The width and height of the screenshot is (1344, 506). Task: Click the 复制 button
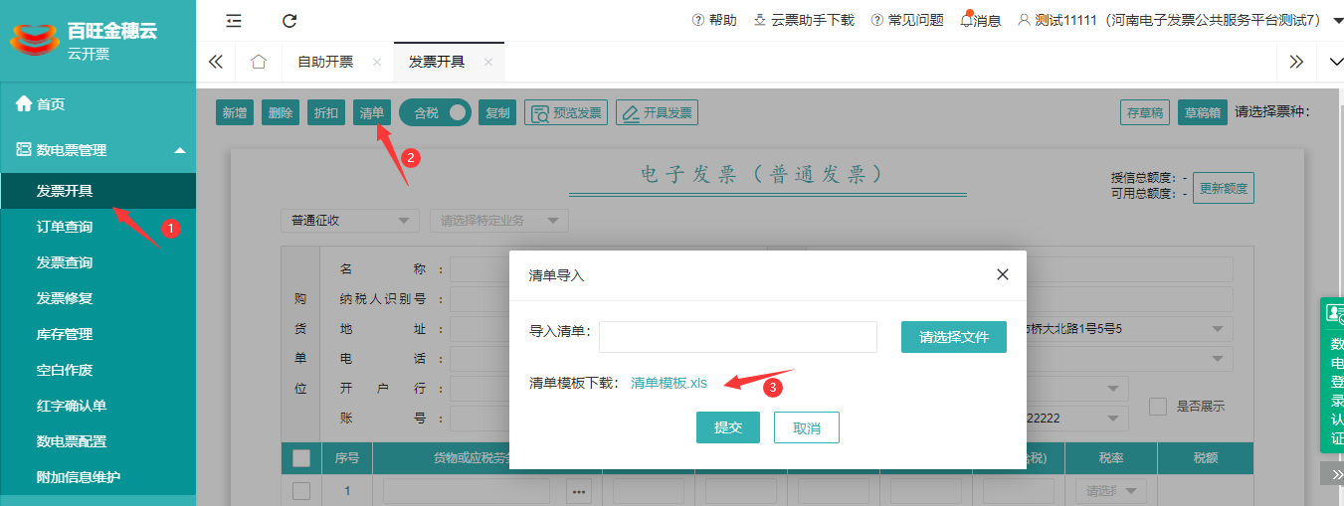point(497,113)
